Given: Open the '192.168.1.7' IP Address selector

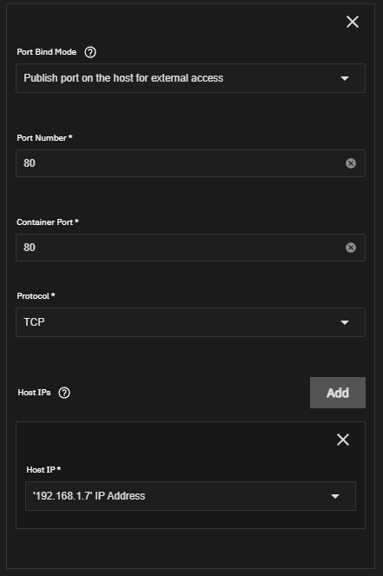Looking at the screenshot, I should point(190,496).
